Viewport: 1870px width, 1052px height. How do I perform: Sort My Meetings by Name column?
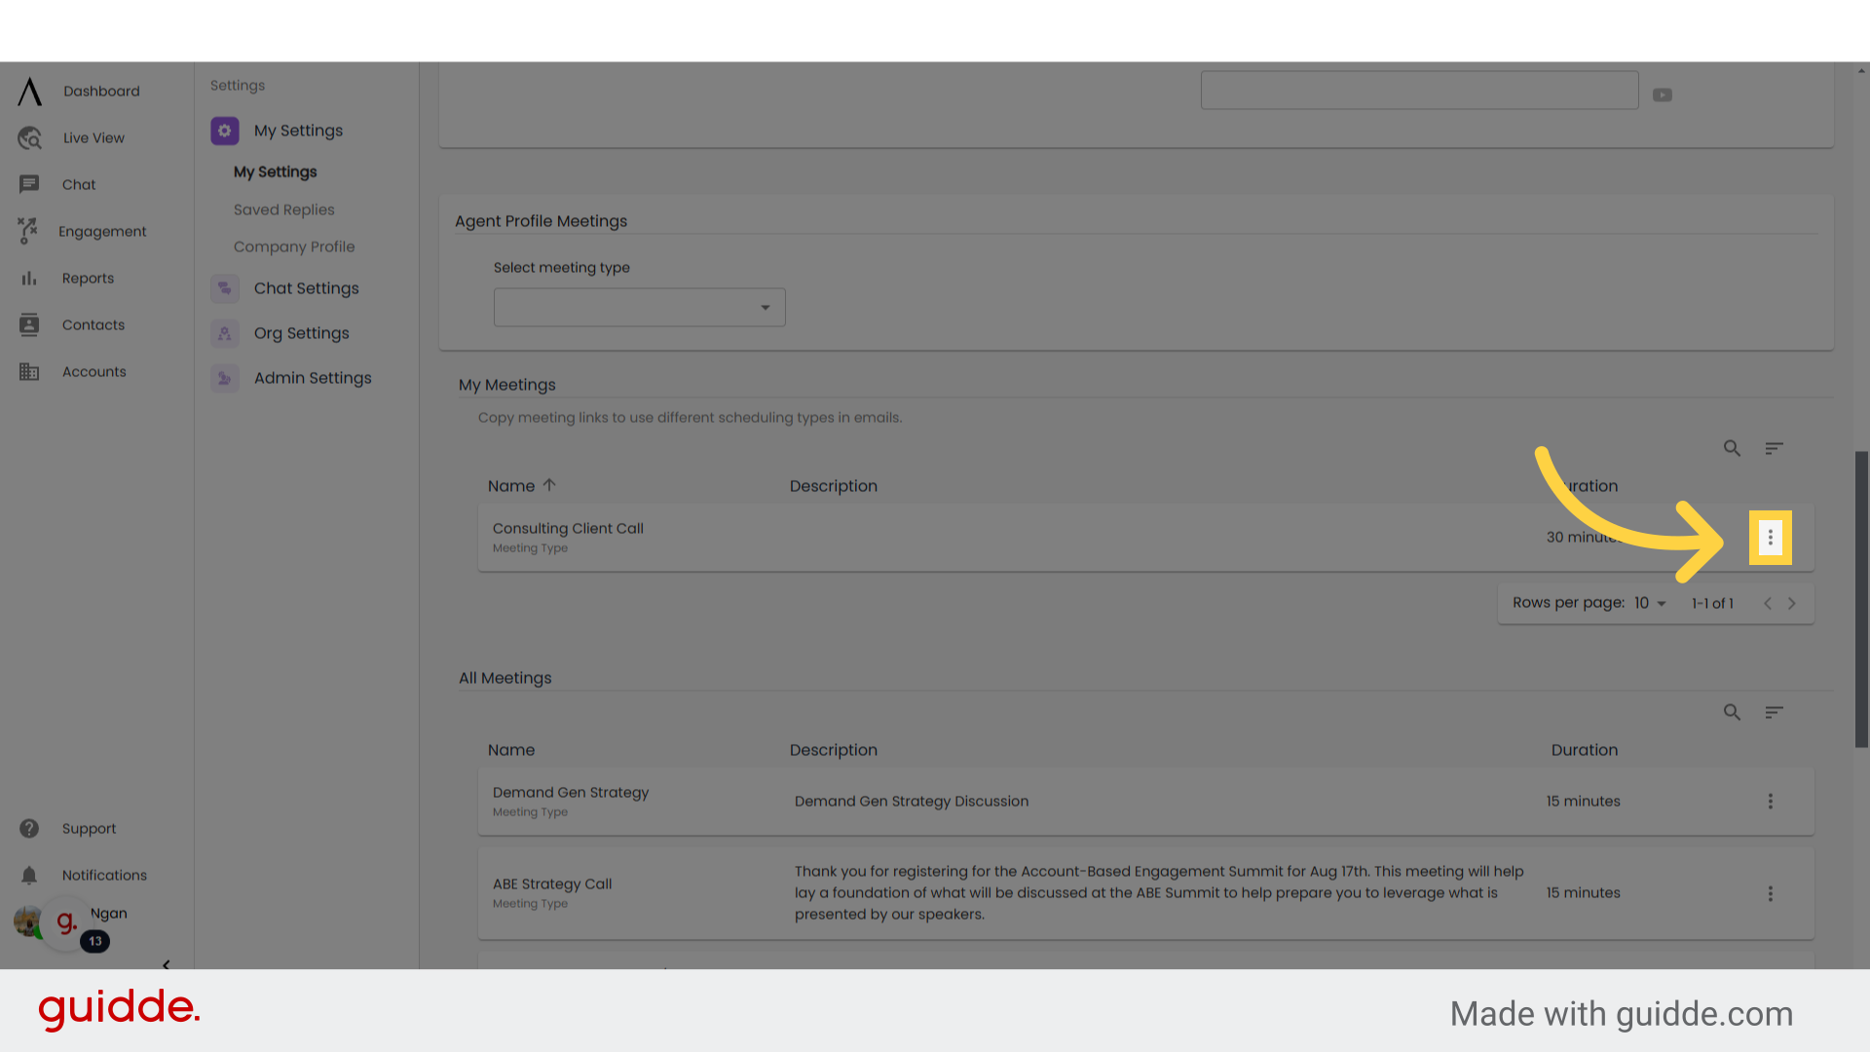tap(521, 485)
